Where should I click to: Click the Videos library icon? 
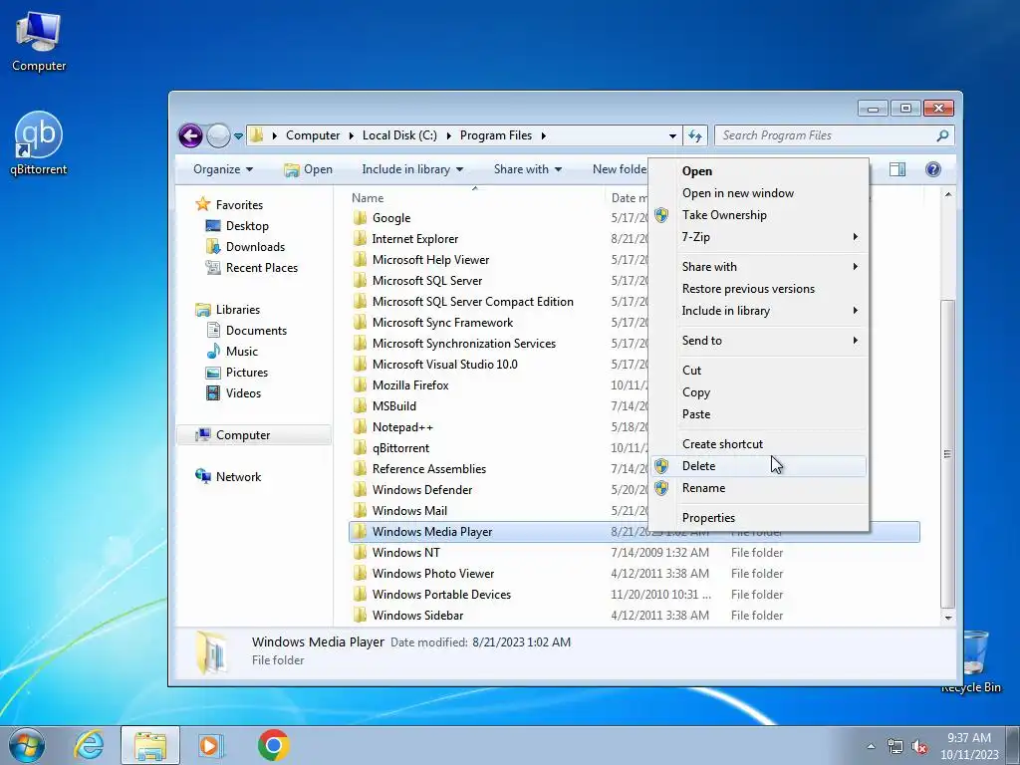pyautogui.click(x=213, y=392)
